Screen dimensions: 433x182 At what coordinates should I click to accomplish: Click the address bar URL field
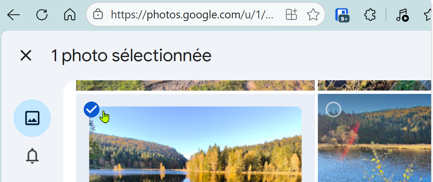191,15
